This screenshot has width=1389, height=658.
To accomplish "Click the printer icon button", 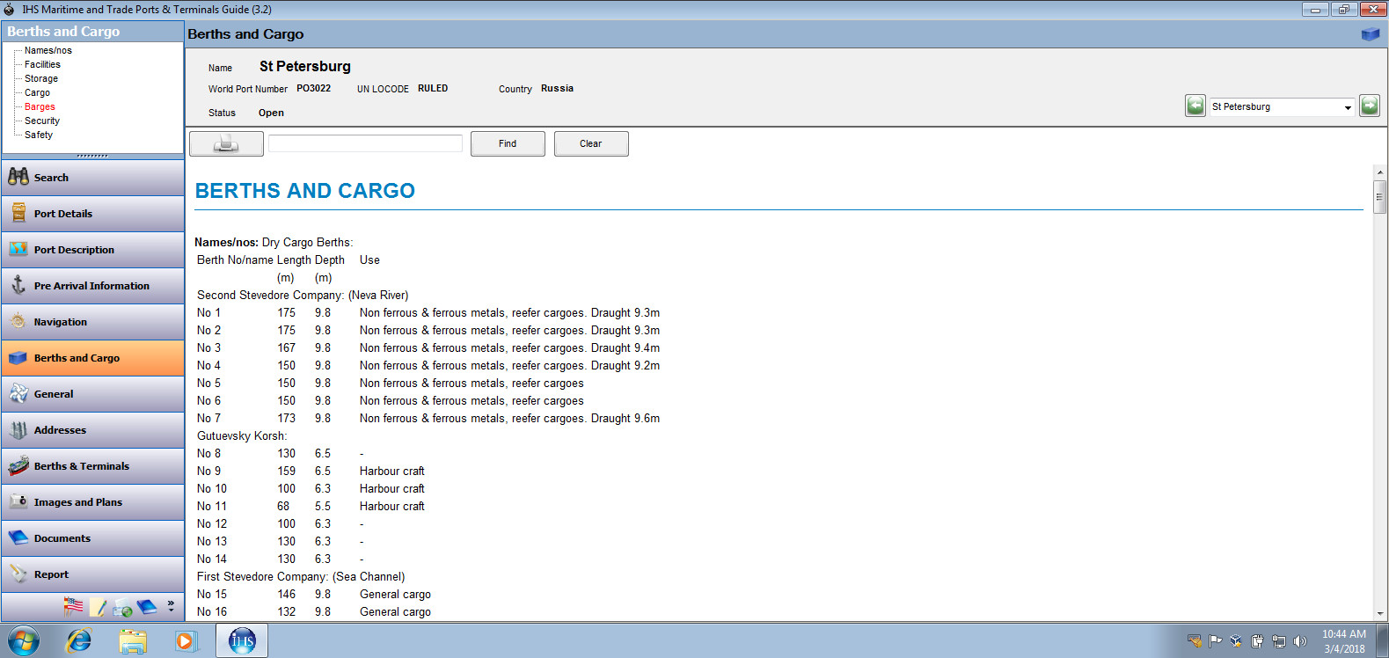I will pos(226,143).
